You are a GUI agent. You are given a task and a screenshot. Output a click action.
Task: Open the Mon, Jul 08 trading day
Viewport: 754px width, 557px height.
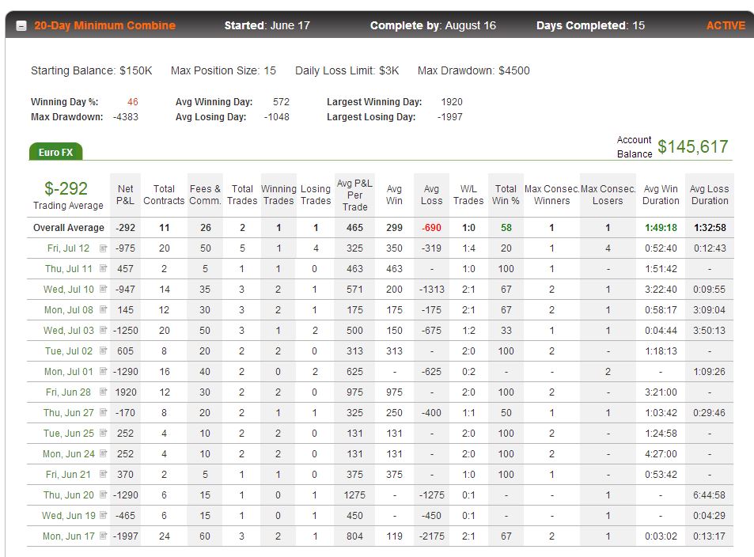point(68,310)
